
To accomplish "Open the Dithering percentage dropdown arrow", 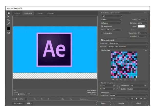I will click(146, 23).
